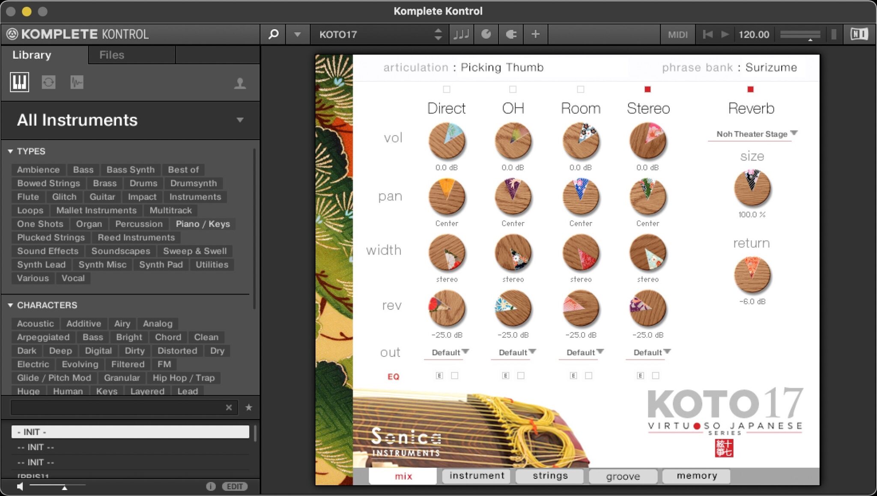Select the one-shots waveform library icon
Viewport: 877px width, 496px height.
tap(77, 82)
